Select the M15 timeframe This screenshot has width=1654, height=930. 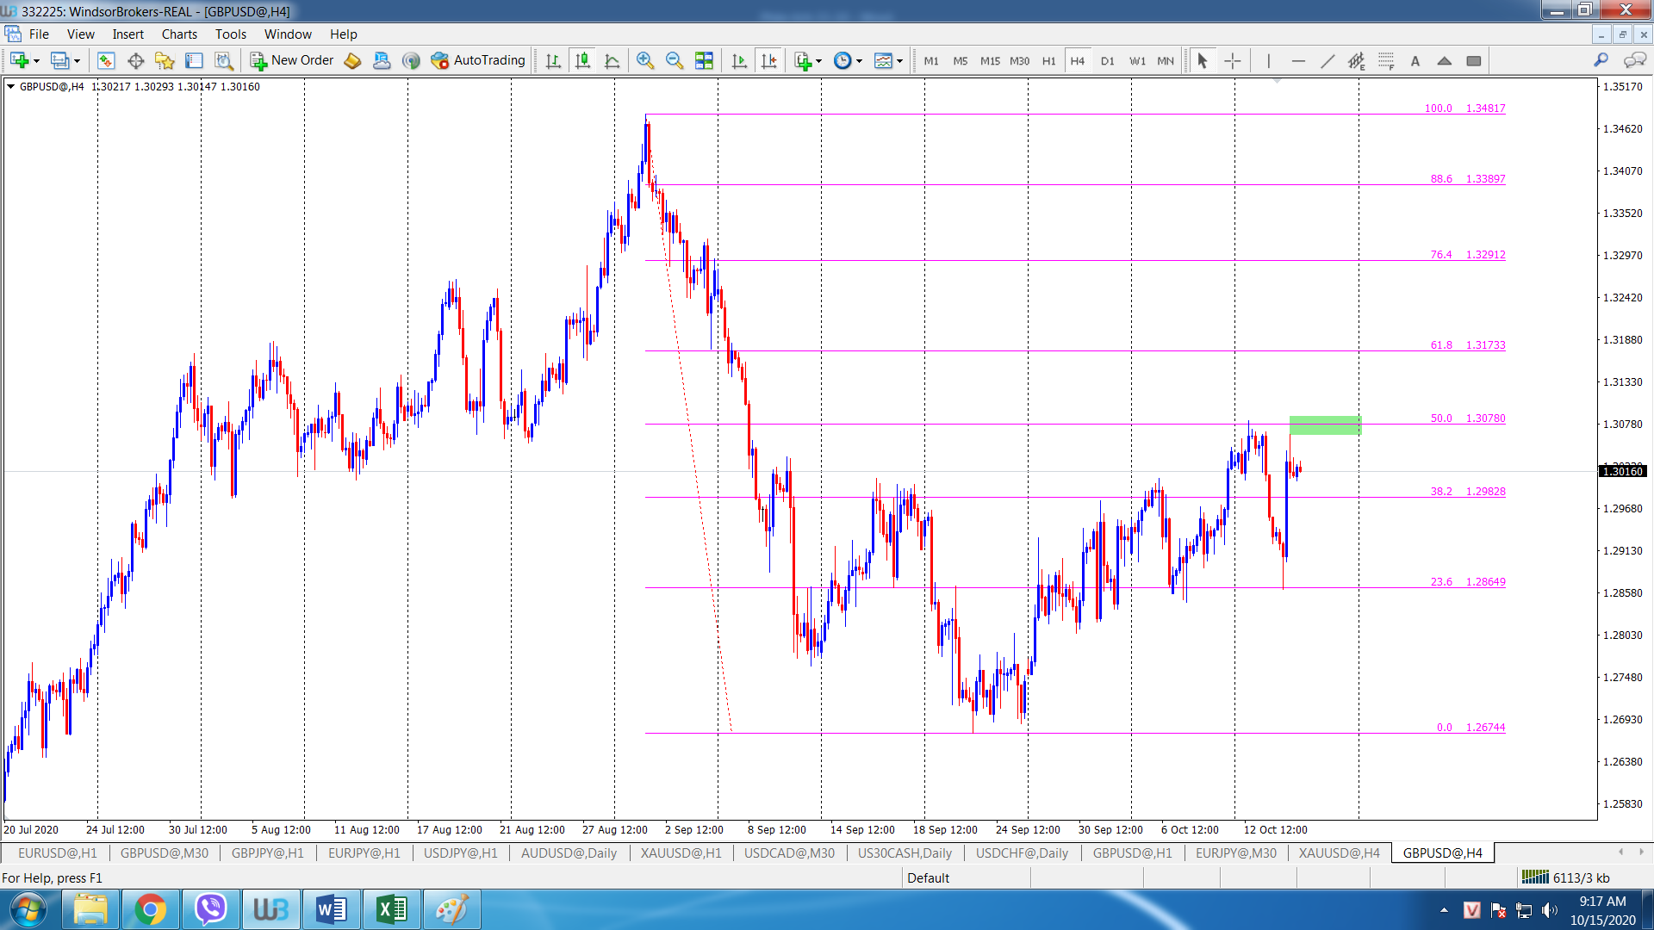990,61
